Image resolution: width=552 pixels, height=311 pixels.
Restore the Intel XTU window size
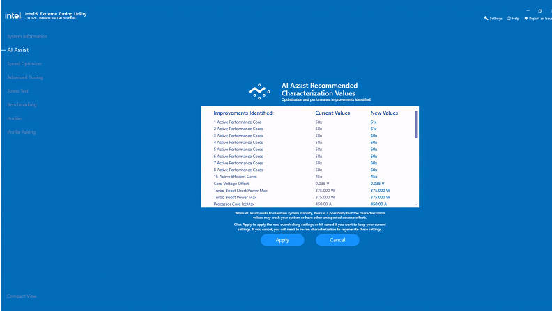click(x=539, y=11)
